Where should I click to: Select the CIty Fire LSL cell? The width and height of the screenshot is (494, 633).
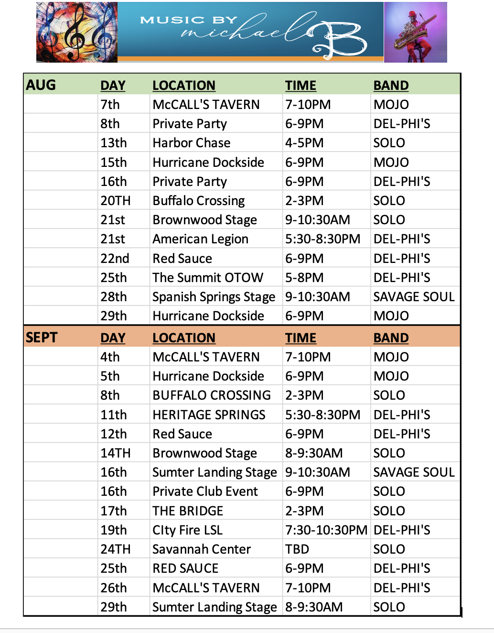pyautogui.click(x=216, y=530)
